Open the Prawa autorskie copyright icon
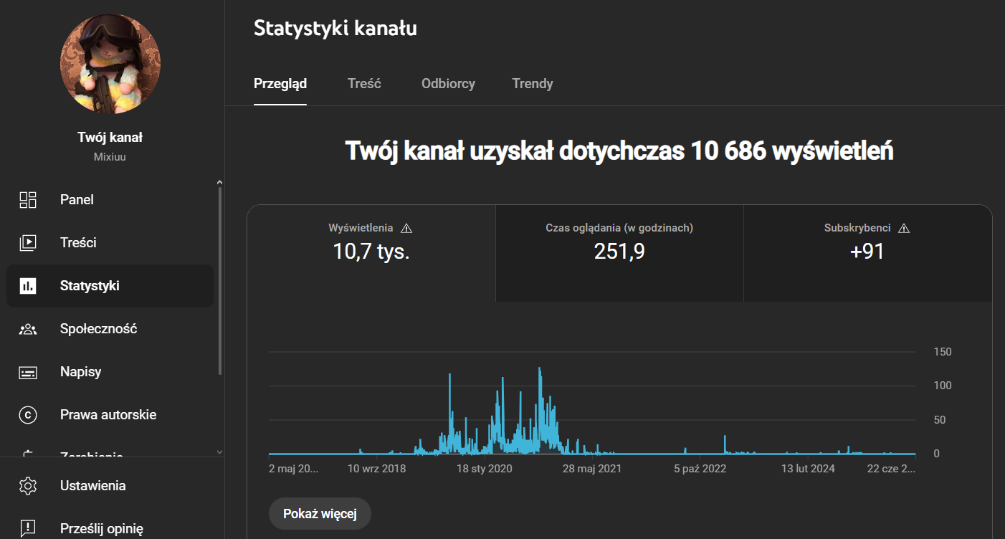 [28, 415]
